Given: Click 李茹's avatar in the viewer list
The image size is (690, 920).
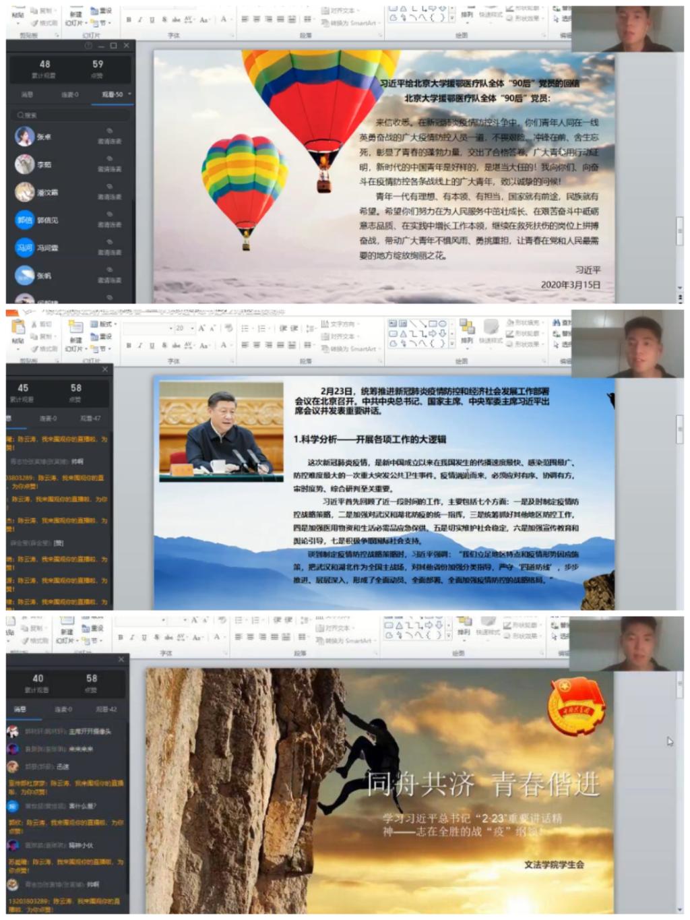Looking at the screenshot, I should tap(25, 164).
